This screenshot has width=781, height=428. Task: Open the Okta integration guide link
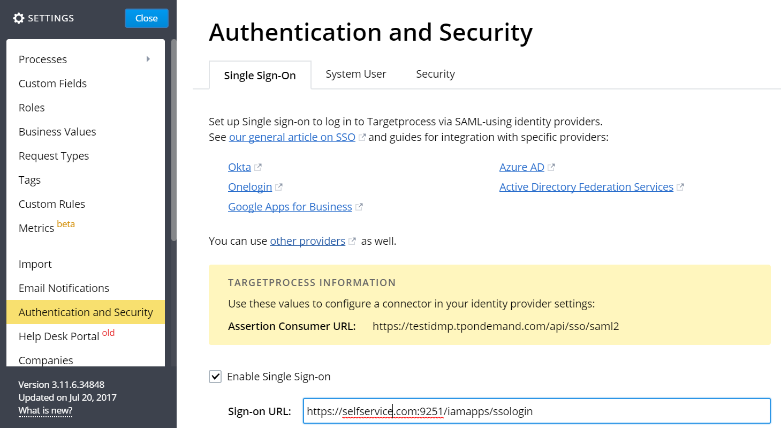(239, 167)
